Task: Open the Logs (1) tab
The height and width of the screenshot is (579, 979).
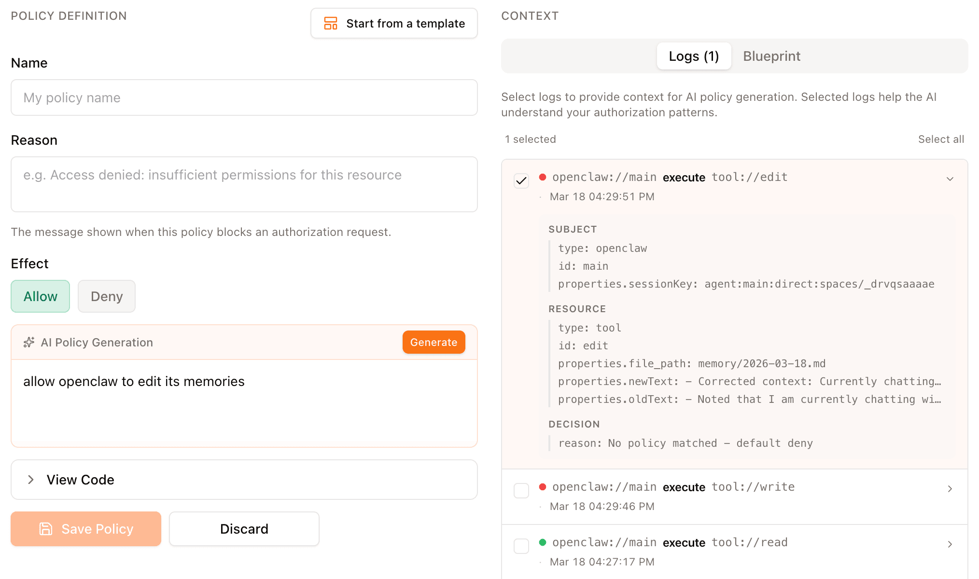Action: tap(694, 56)
